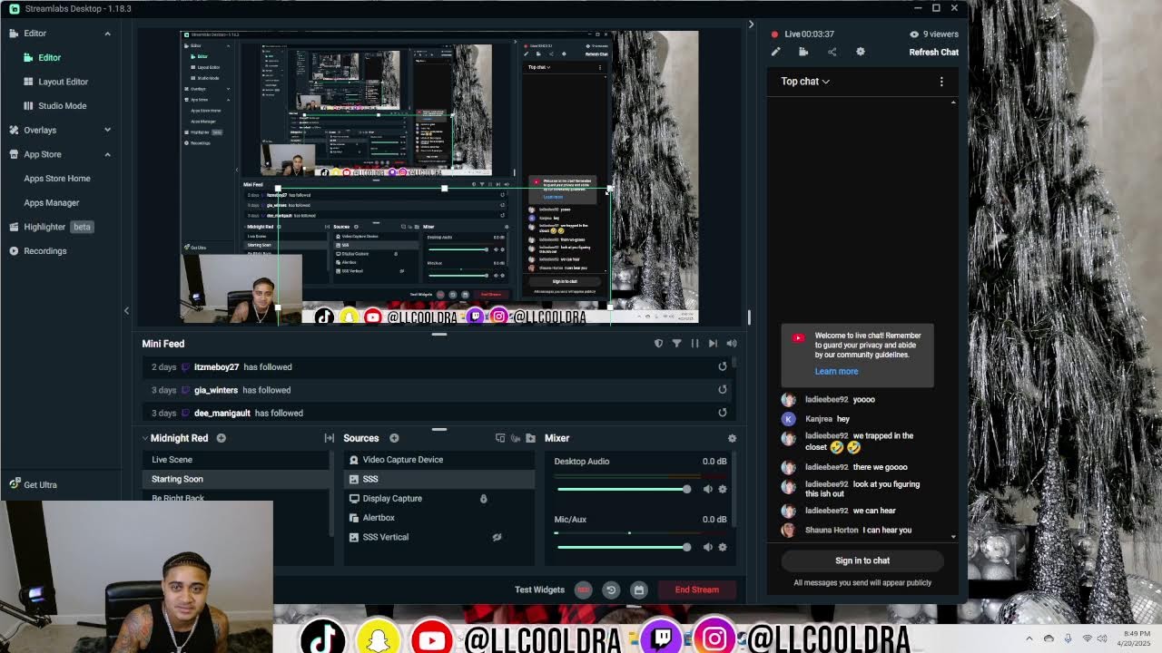Pause the Mini Feed alert queue
Viewport: 1162px width, 653px height.
coord(694,344)
